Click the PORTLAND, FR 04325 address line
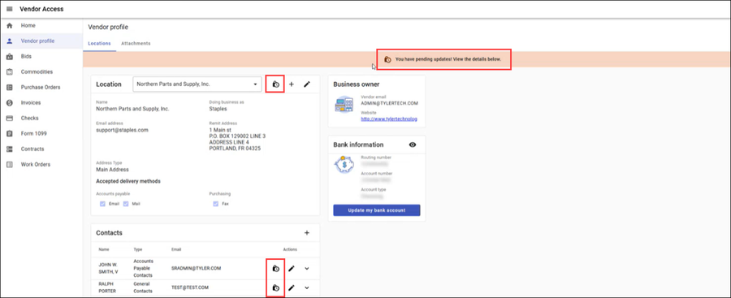The image size is (731, 298). [235, 149]
